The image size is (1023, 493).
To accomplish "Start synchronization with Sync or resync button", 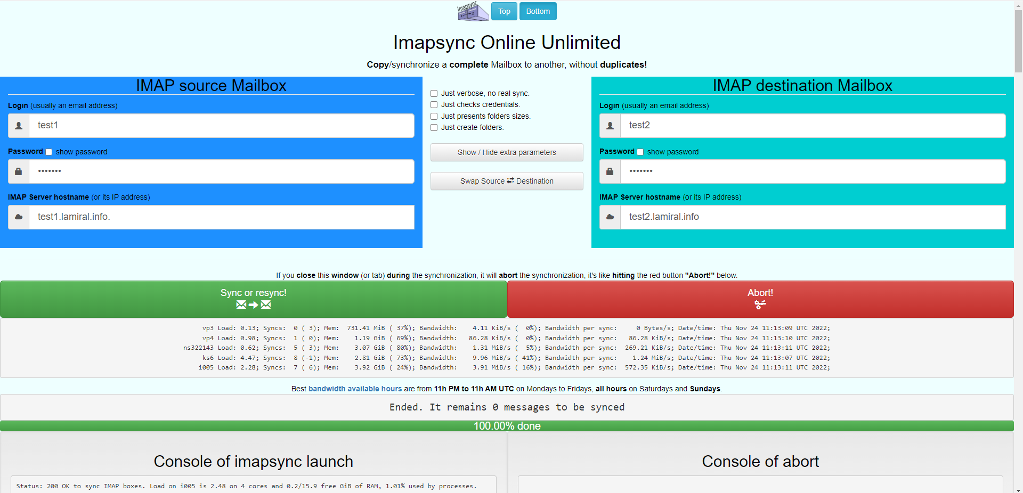I will click(x=254, y=299).
